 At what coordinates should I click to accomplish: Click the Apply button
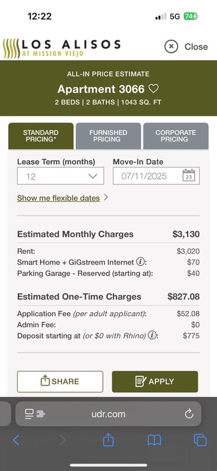[155, 382]
